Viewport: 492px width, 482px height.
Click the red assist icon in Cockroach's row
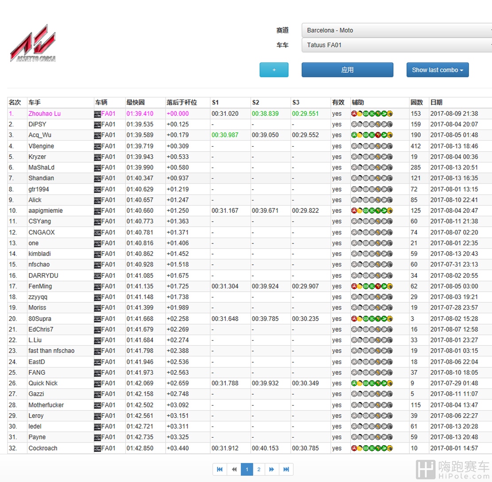coord(354,448)
